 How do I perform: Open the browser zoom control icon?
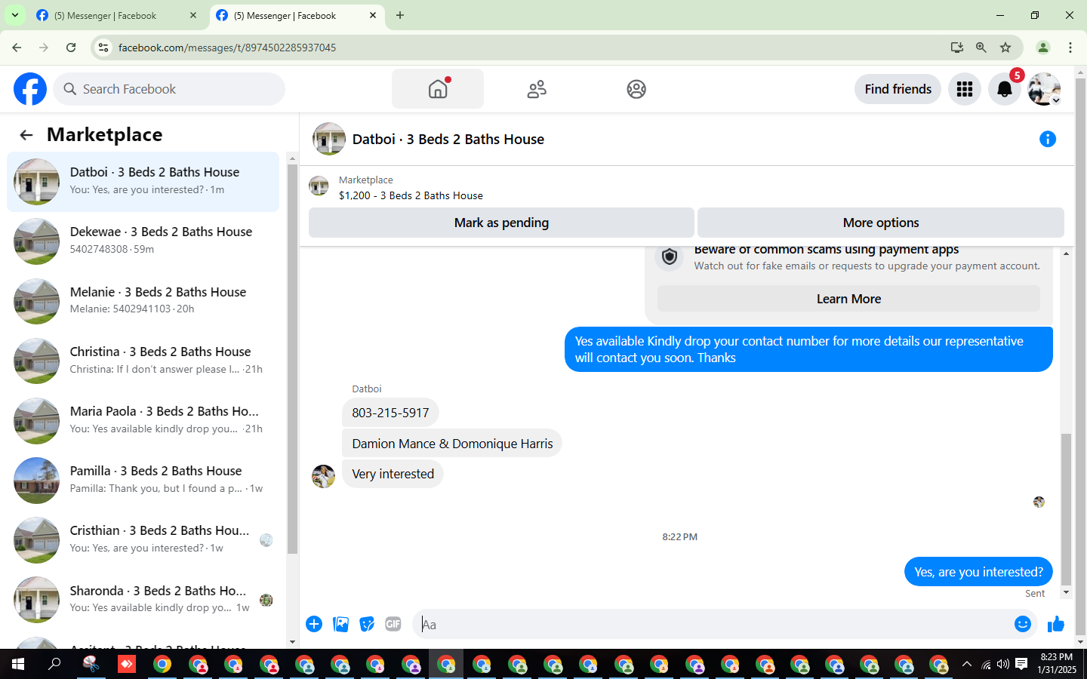(981, 48)
